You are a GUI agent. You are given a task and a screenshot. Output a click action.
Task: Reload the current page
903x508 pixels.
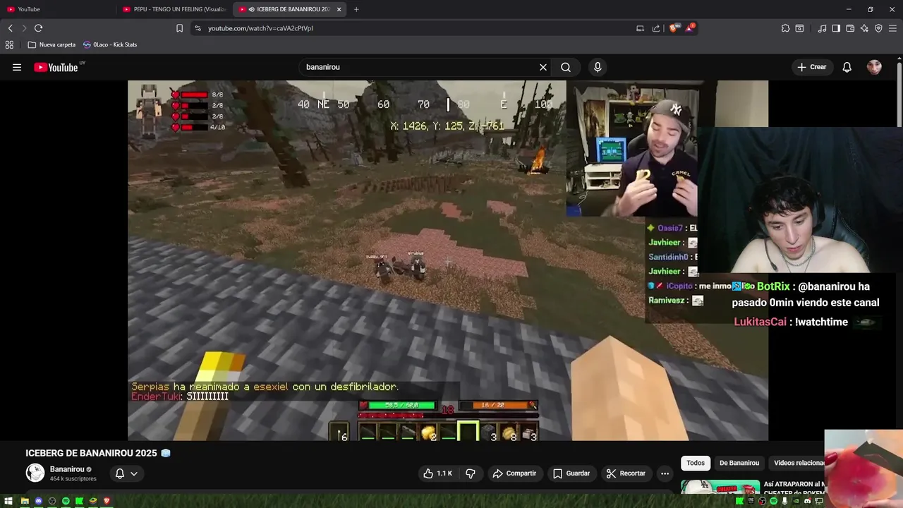click(38, 28)
